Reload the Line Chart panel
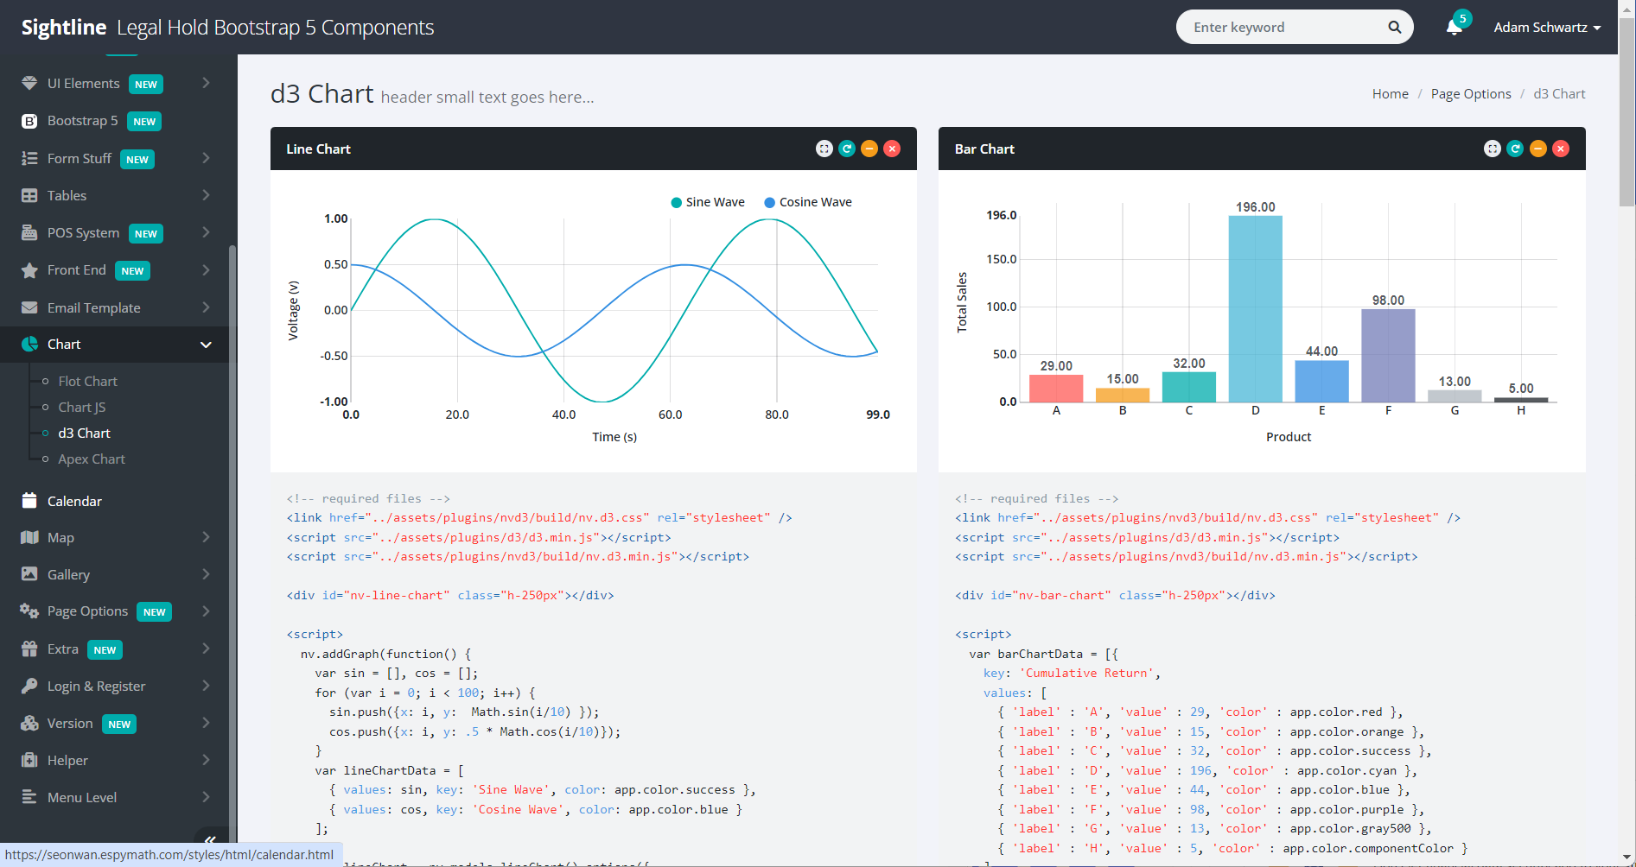The height and width of the screenshot is (867, 1636). click(x=847, y=149)
